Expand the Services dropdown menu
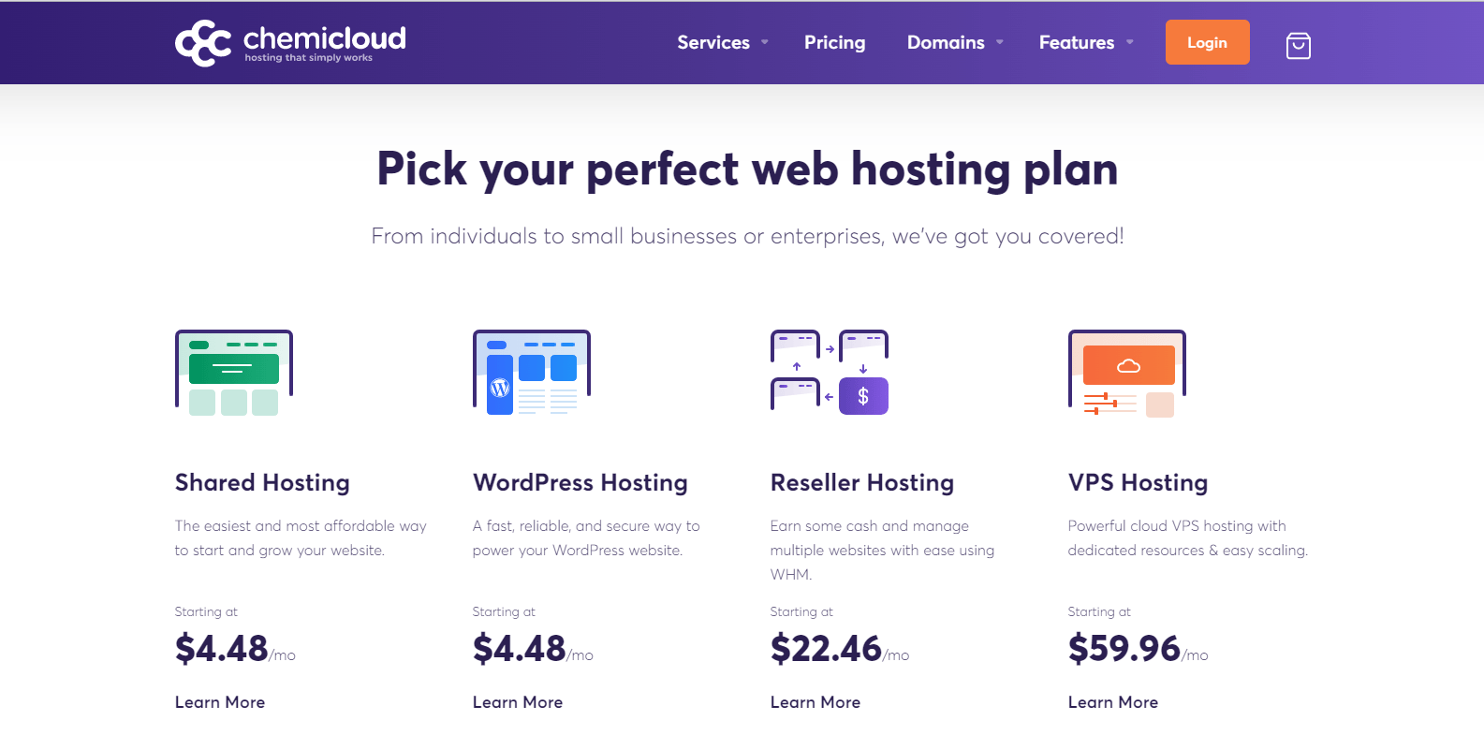1484x750 pixels. tap(723, 42)
